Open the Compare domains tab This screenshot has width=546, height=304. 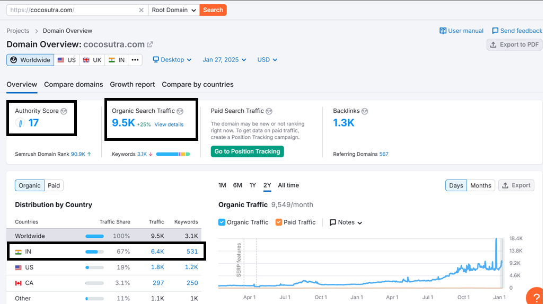tap(74, 85)
